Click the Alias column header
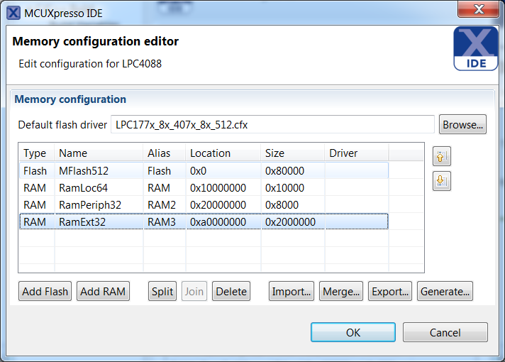 165,153
